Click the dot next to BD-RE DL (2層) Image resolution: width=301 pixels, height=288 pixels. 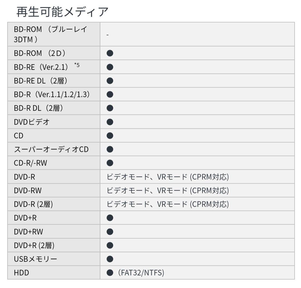pyautogui.click(x=110, y=81)
